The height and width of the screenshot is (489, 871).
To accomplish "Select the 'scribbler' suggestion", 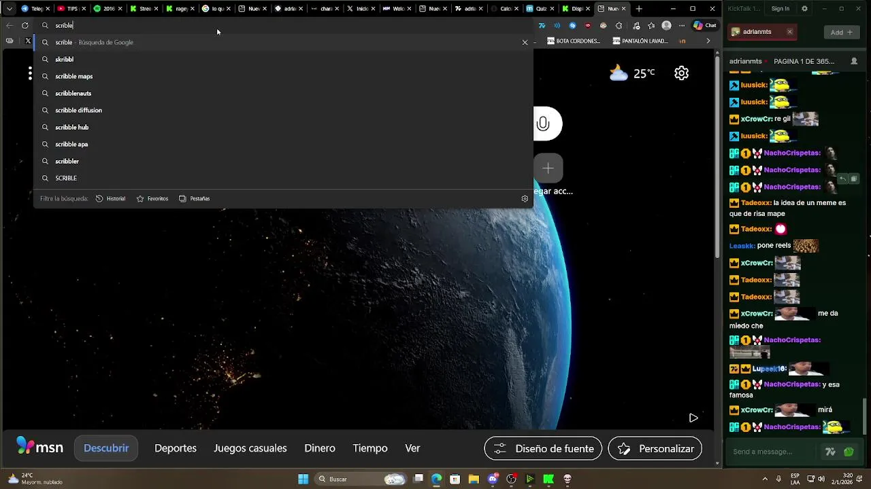I will pos(283,161).
